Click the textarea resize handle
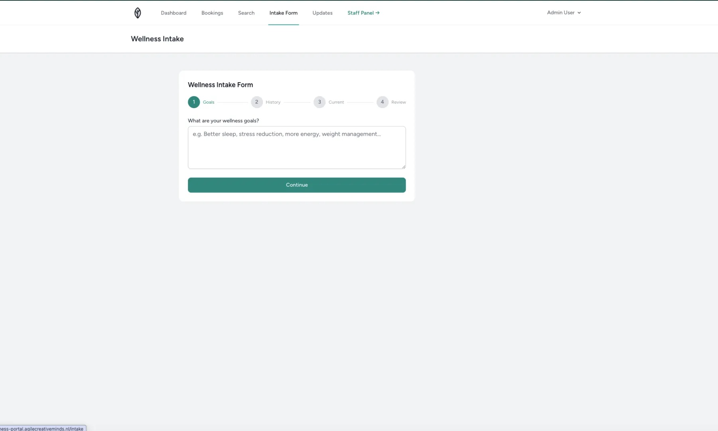The width and height of the screenshot is (718, 431). click(403, 166)
